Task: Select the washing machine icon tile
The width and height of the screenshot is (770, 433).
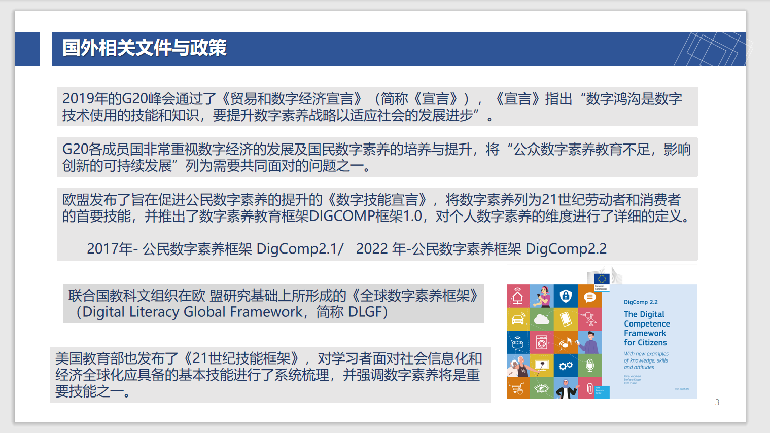Action: (x=542, y=343)
